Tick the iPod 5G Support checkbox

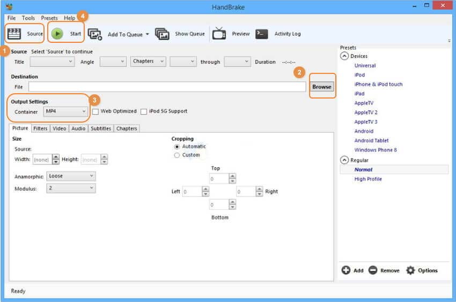point(143,111)
